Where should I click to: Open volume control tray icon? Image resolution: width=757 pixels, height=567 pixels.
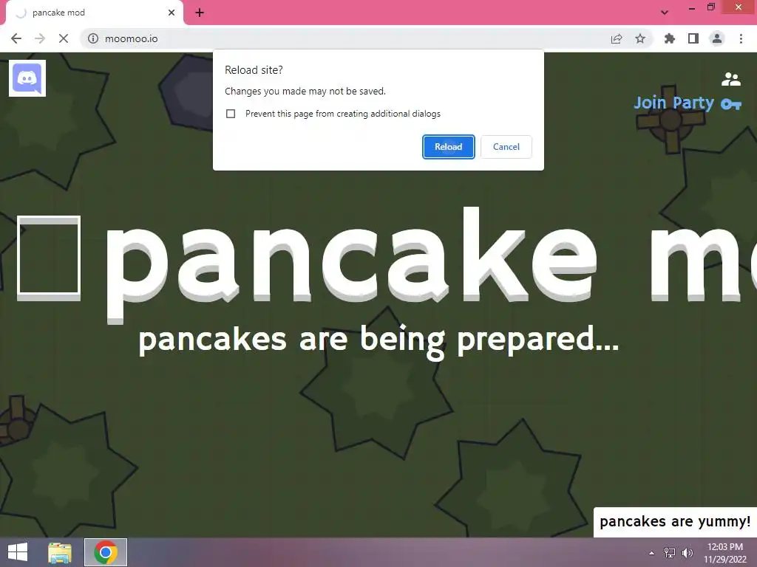coord(688,553)
